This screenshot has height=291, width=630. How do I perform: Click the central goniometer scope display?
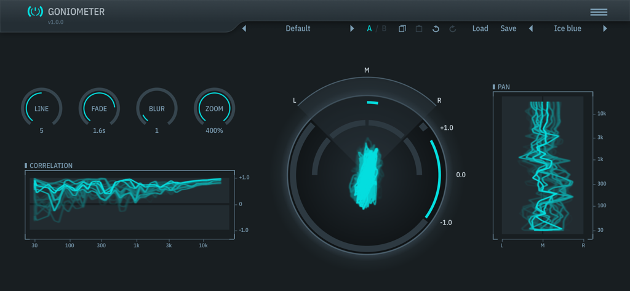pos(367,175)
